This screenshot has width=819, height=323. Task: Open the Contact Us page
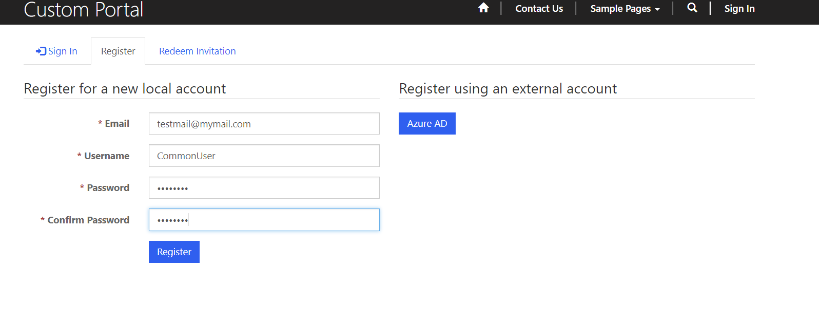tap(539, 9)
